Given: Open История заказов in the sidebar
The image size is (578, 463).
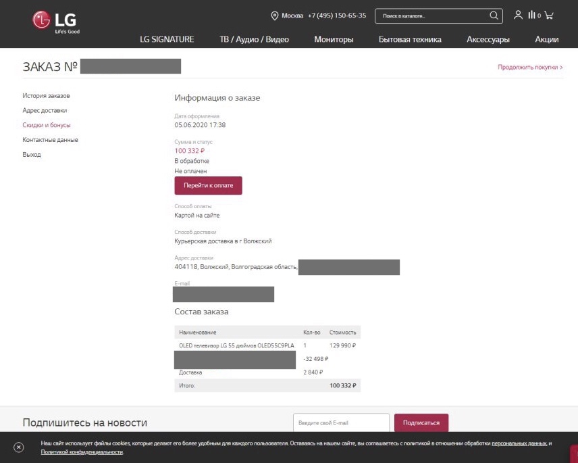Looking at the screenshot, I should [46, 96].
